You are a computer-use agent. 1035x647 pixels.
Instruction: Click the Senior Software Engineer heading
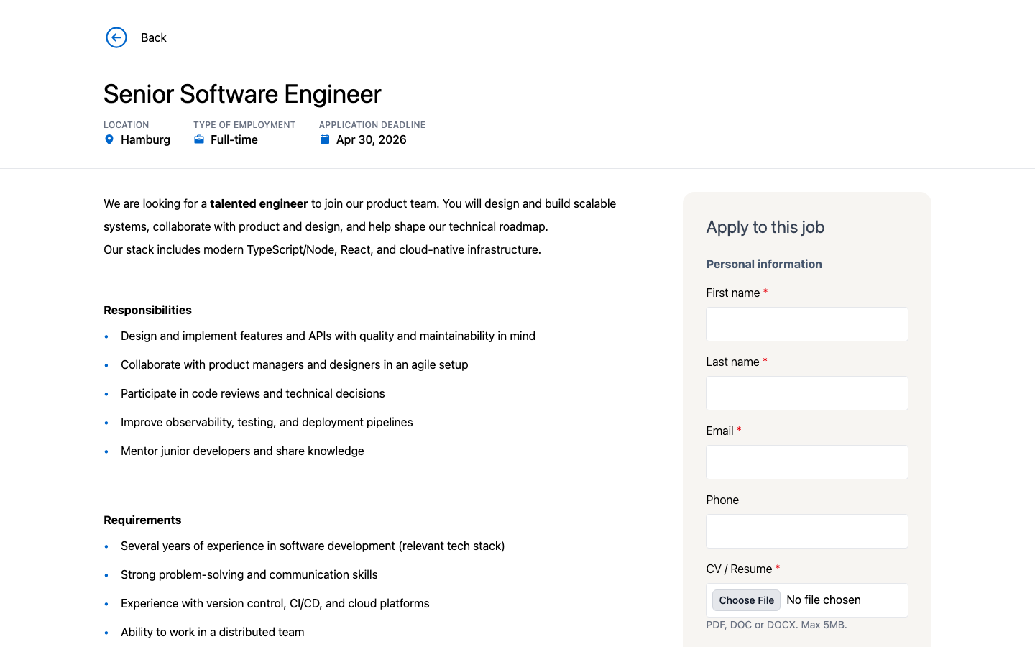(242, 94)
